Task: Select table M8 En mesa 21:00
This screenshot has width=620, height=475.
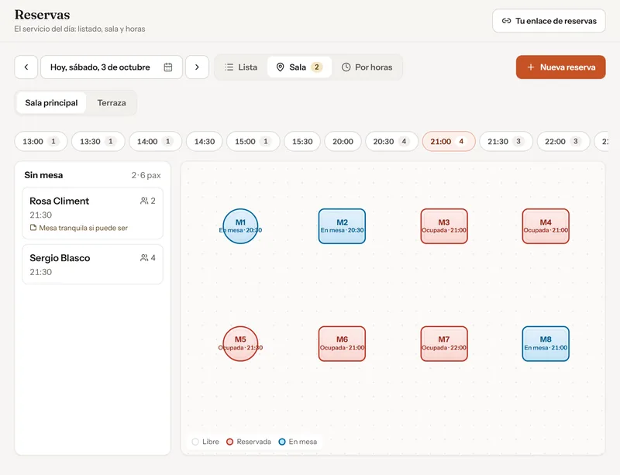Action: pos(546,344)
